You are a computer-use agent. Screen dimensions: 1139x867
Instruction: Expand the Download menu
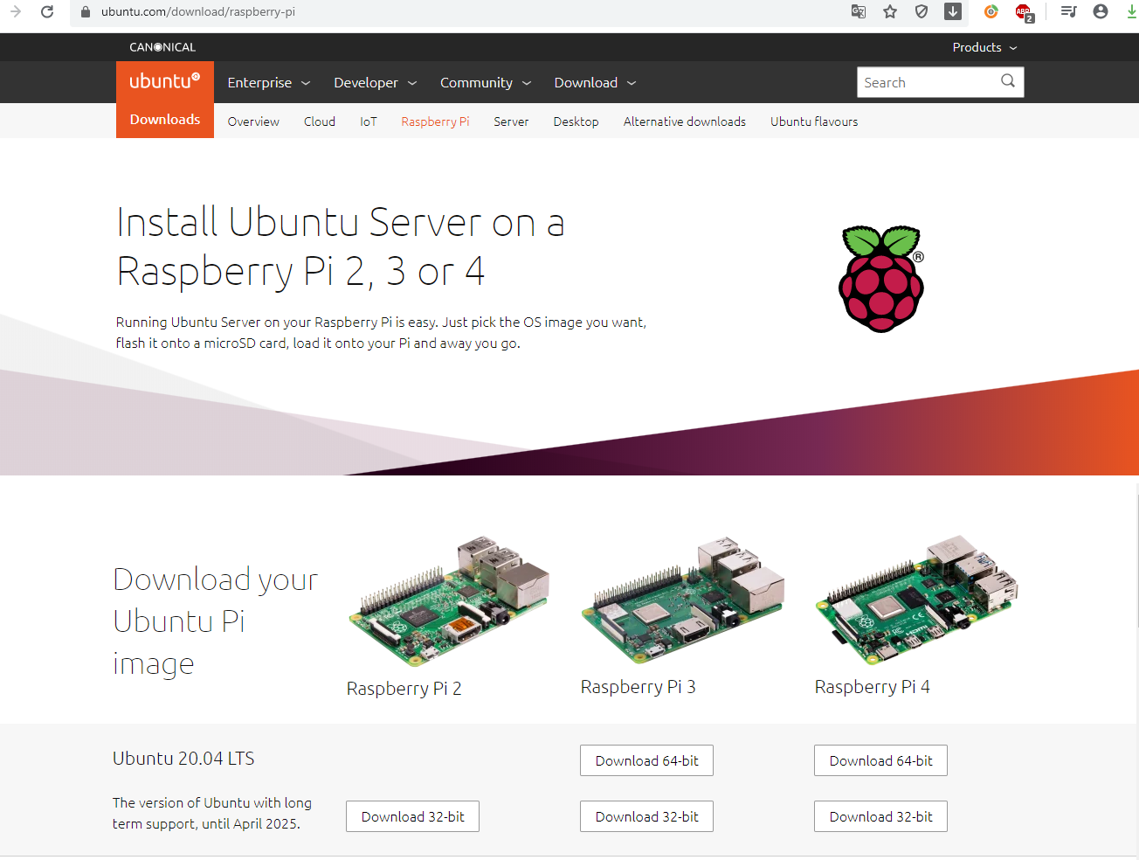tap(595, 82)
